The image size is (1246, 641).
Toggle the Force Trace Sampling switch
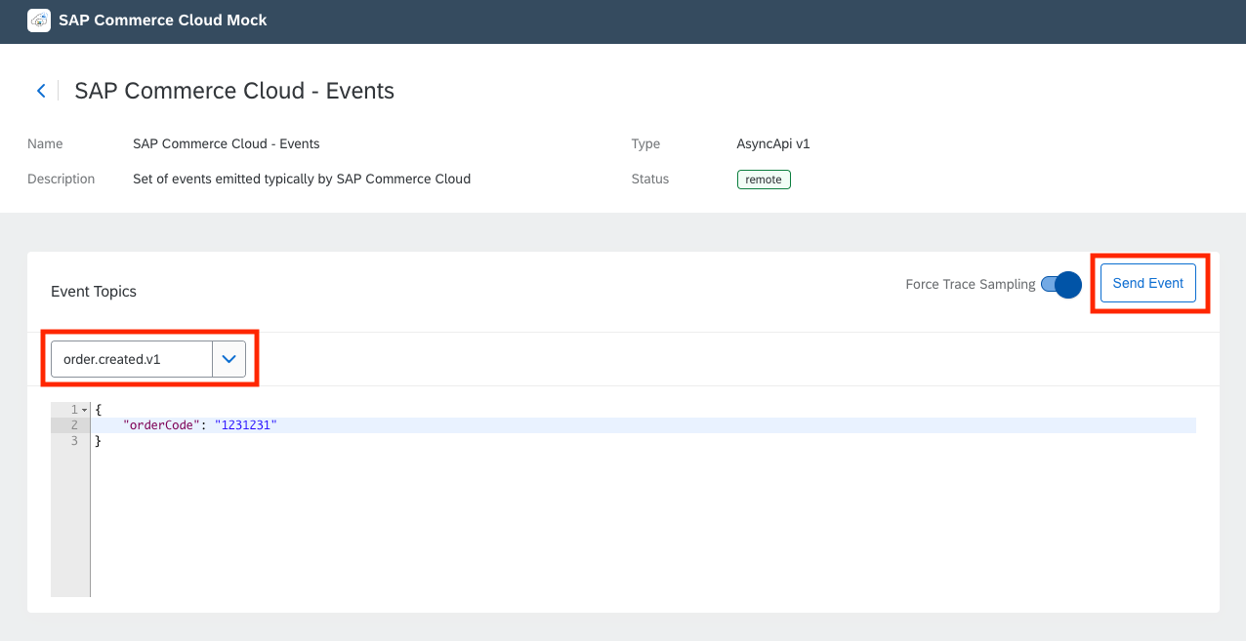[x=1061, y=284]
